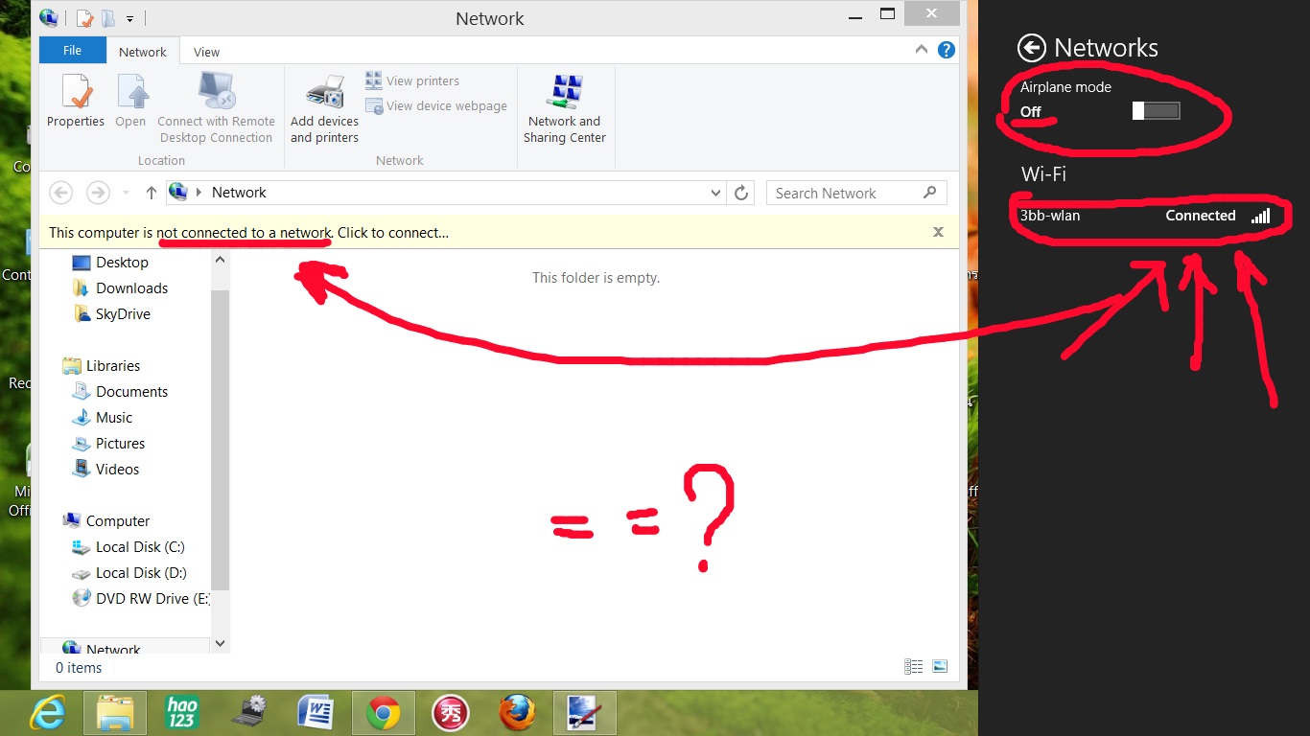Image resolution: width=1310 pixels, height=736 pixels.
Task: Select Desktop in navigation pane
Action: tap(111, 263)
